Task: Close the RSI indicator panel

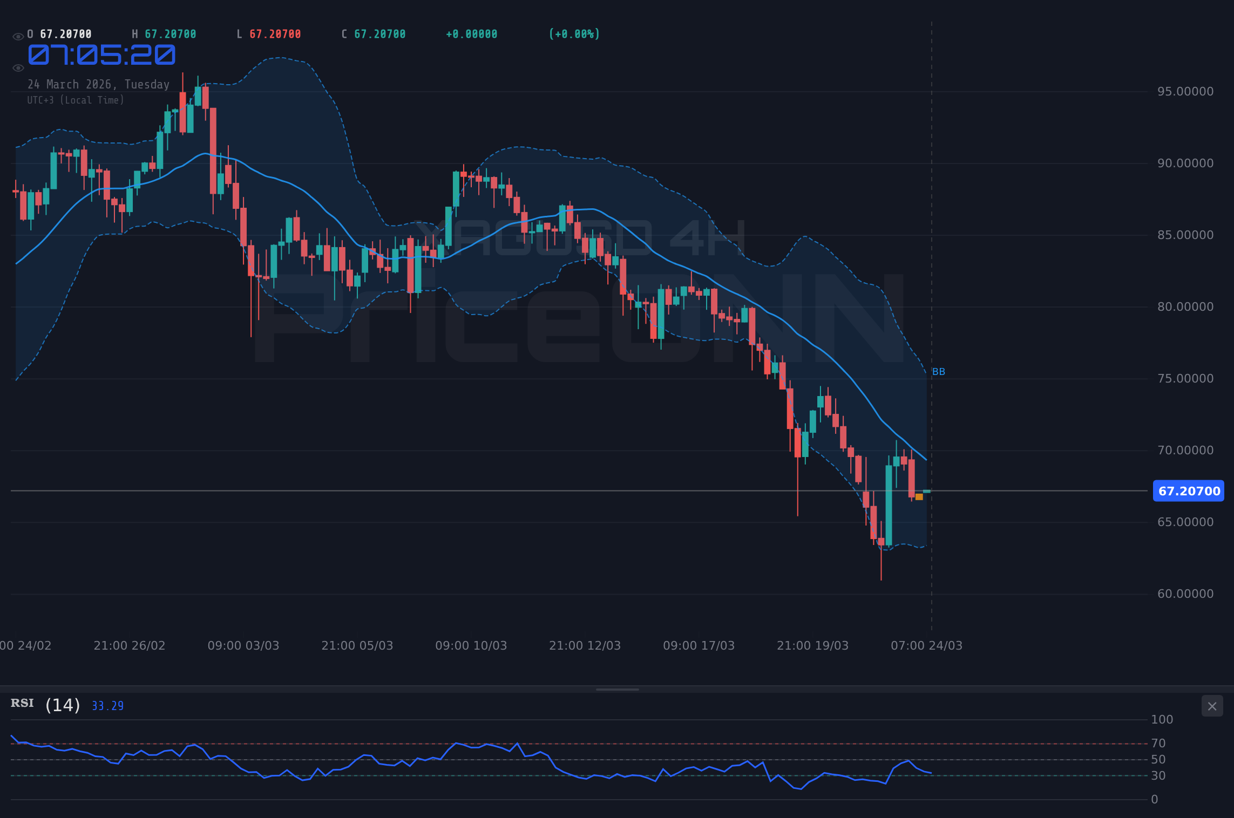Action: 1212,706
